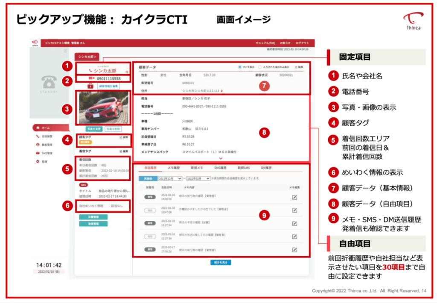Screen dimensions: 437x303
Task: Click the 着信 badge on the 11:27:54 row
Action: [150, 223]
